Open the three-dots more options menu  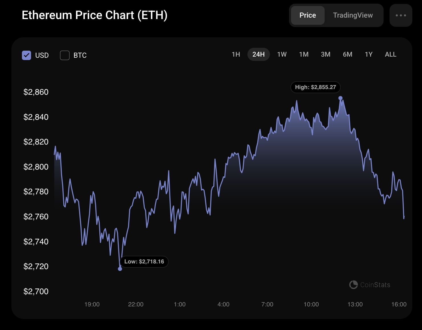[401, 15]
